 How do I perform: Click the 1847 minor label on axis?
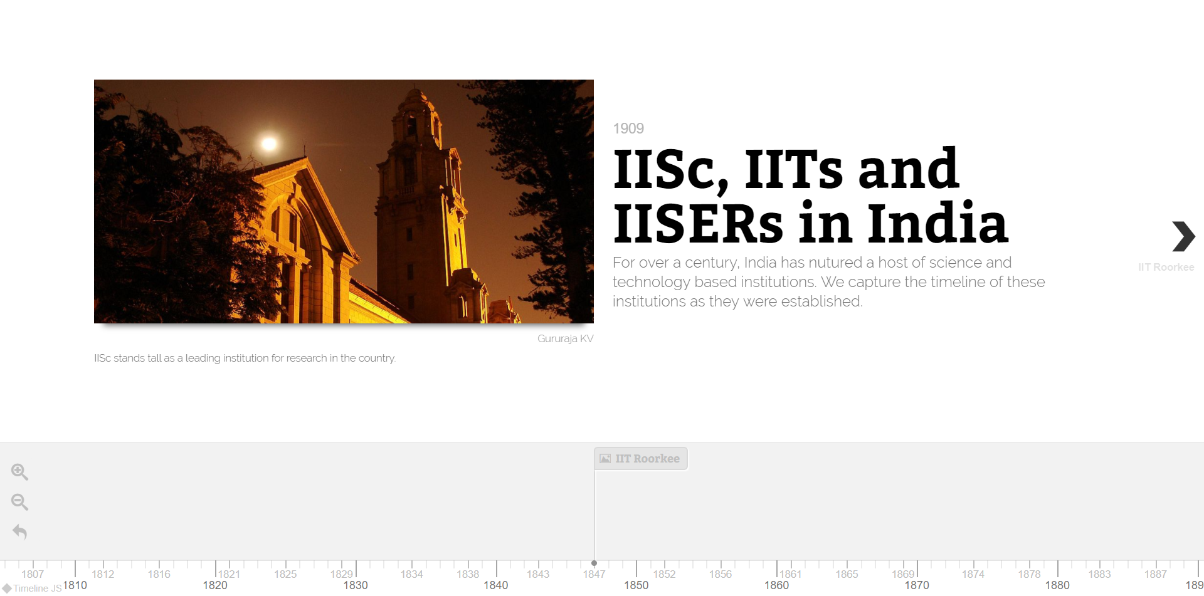(594, 574)
